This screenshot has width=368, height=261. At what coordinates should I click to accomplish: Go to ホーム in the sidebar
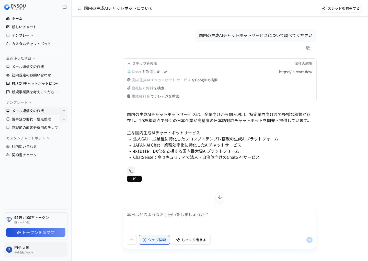click(x=17, y=19)
